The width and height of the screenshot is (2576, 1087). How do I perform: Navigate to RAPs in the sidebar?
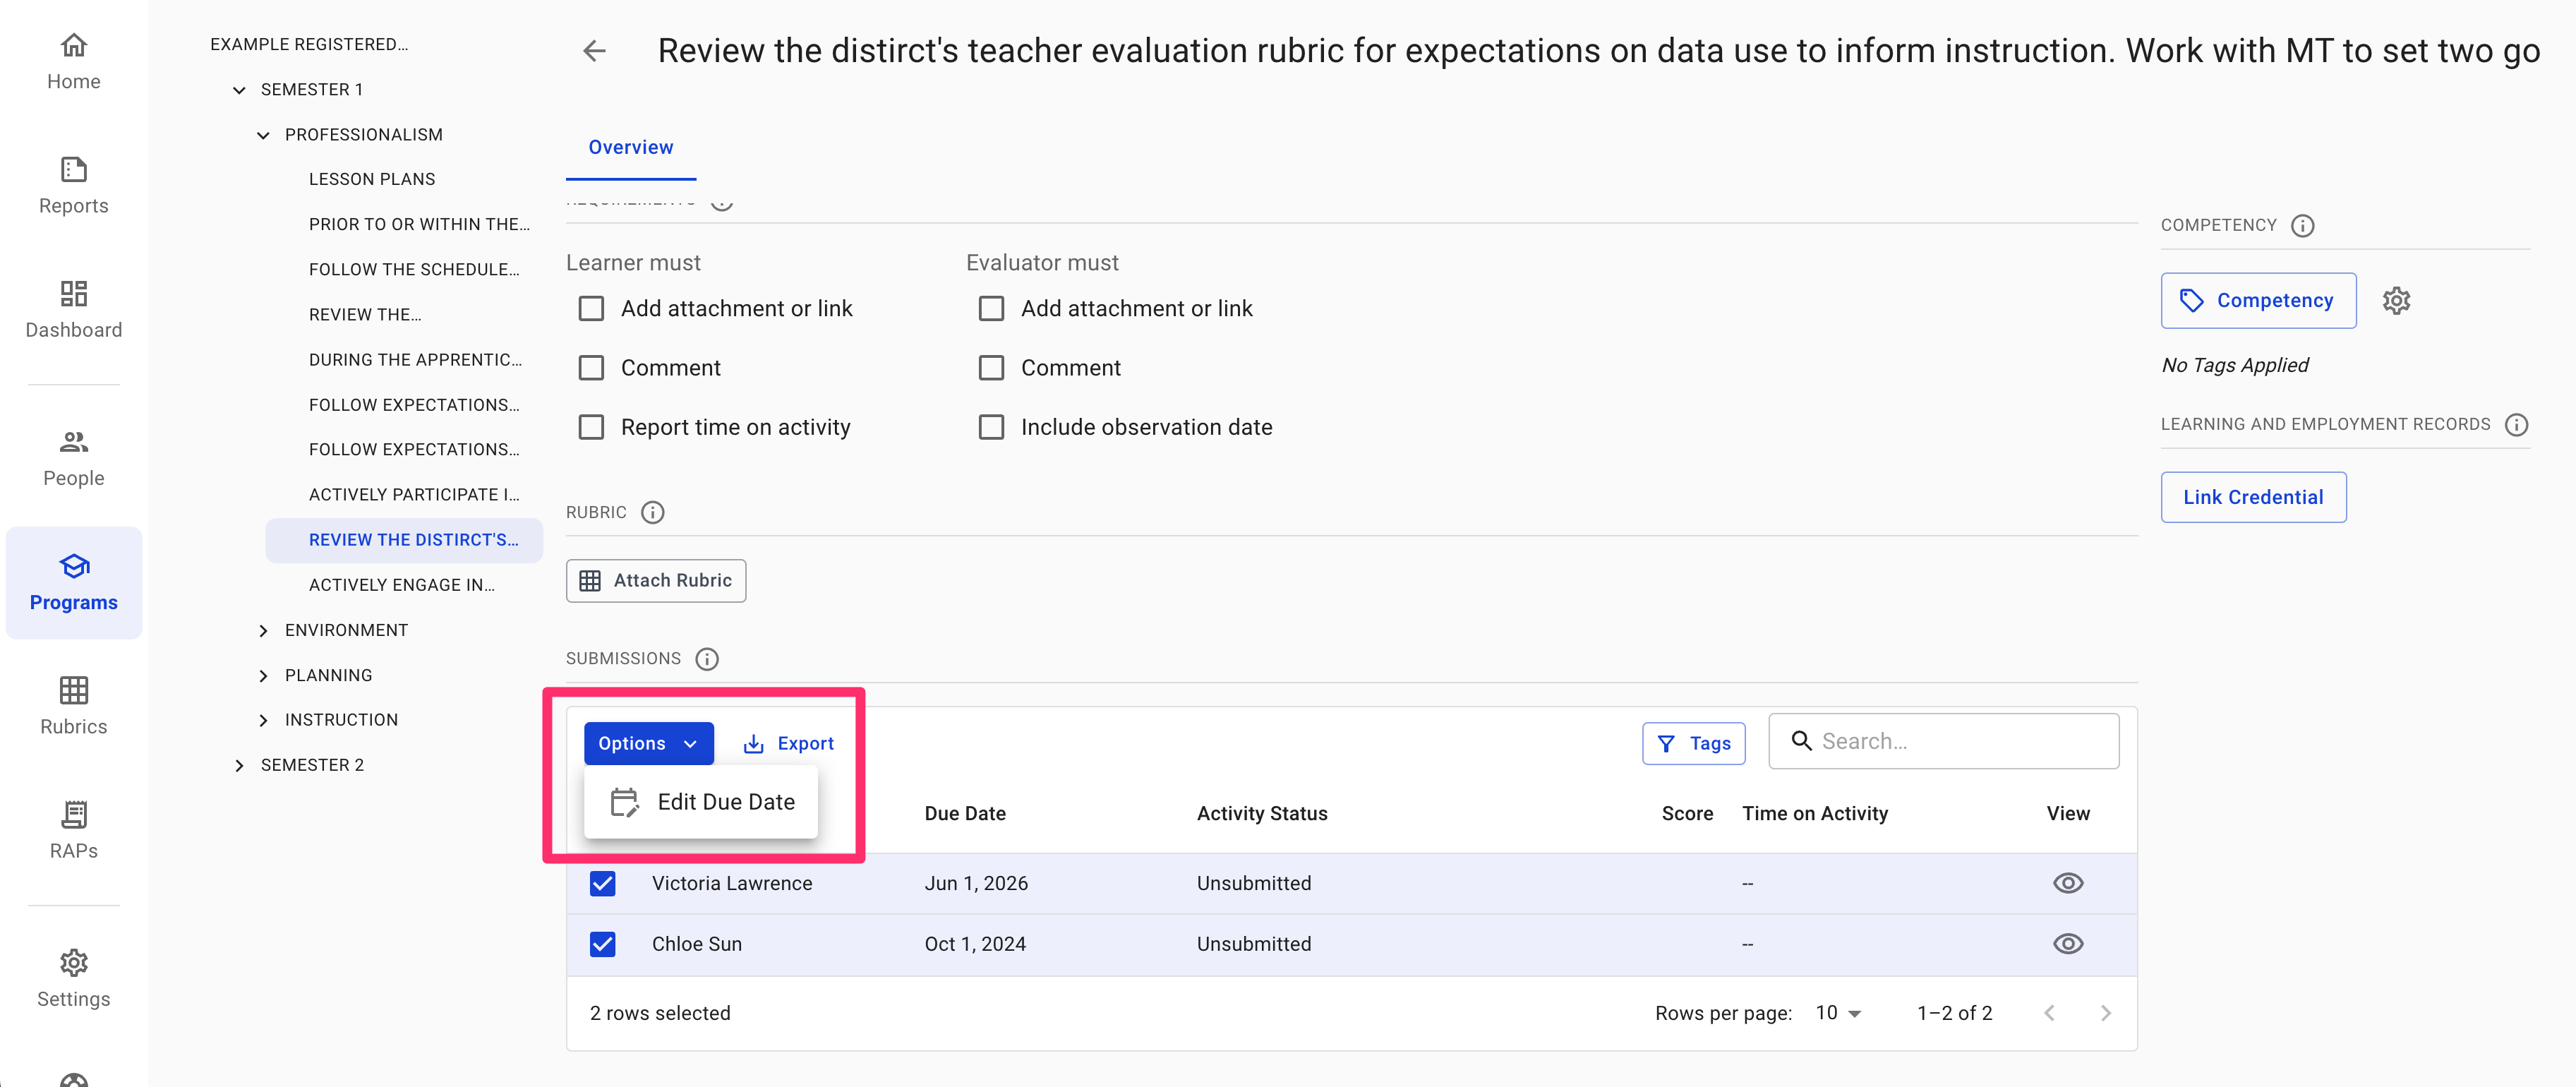click(x=73, y=830)
